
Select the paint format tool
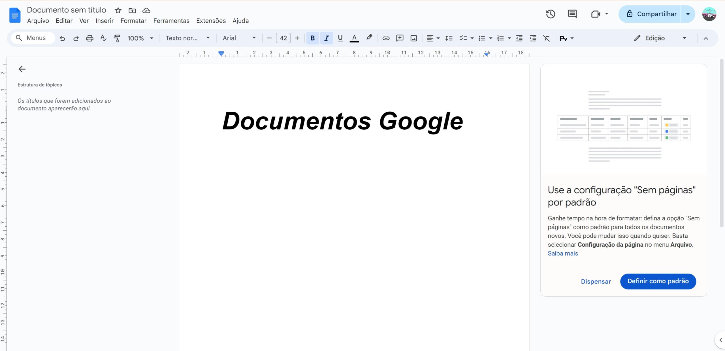pos(117,38)
